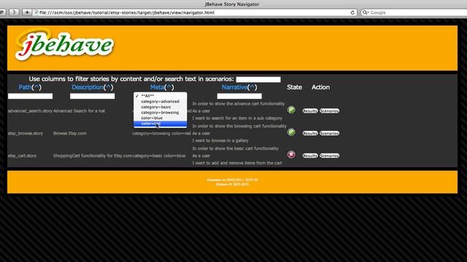Click the Description filter input box

point(93,96)
